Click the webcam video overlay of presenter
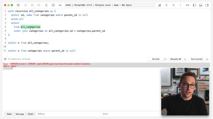Screen dimensions: 213x119 185,92
